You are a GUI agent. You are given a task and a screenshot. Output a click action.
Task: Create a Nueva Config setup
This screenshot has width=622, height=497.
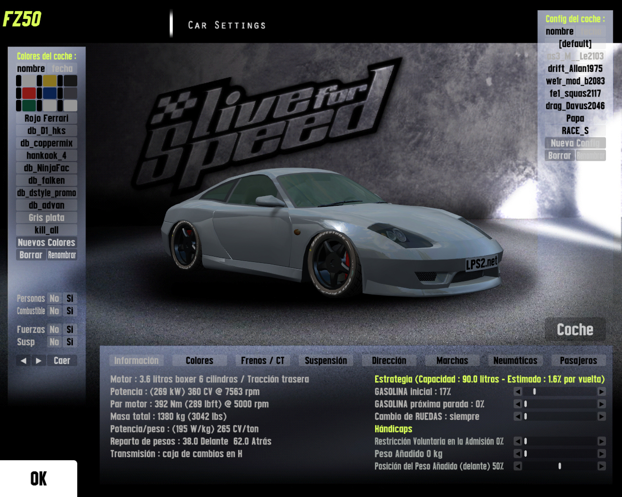click(575, 143)
